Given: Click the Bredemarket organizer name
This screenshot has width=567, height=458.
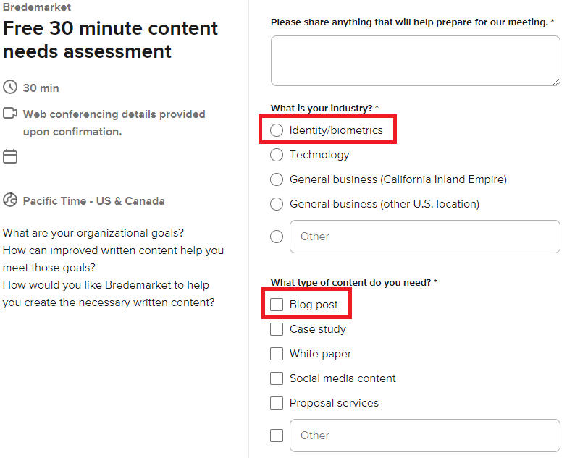Looking at the screenshot, I should [37, 7].
